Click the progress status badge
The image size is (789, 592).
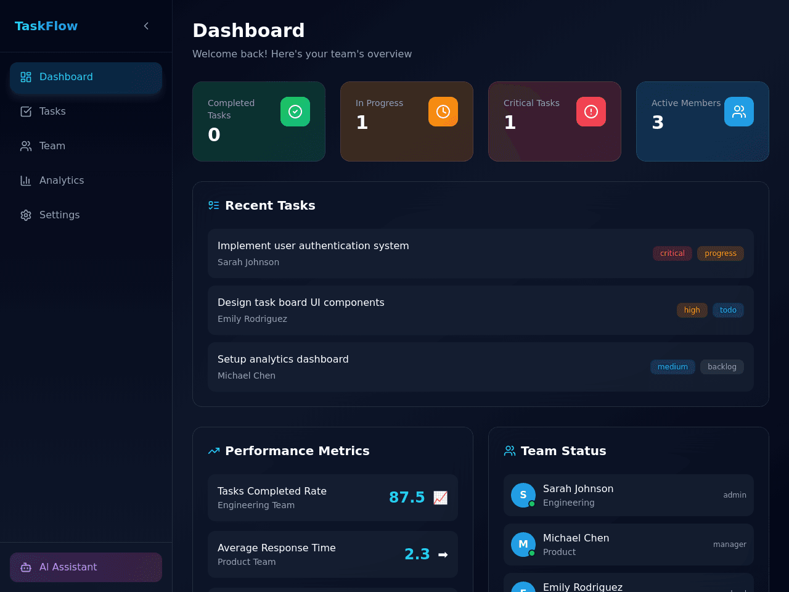(x=721, y=253)
